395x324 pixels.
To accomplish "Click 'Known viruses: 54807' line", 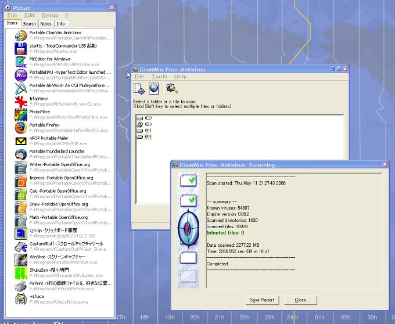I will 228,208.
